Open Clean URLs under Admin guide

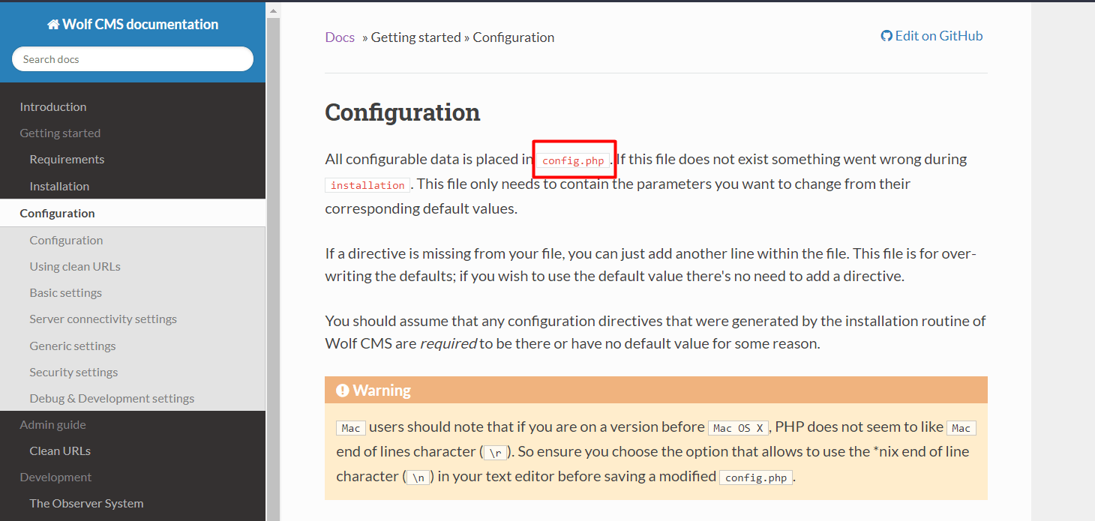[x=60, y=451]
